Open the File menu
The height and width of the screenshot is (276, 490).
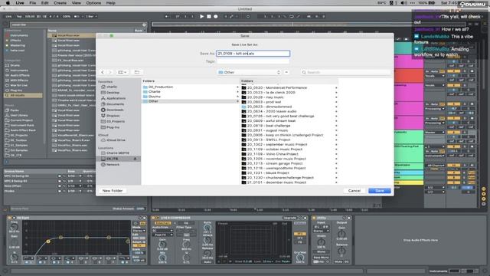(32, 3)
